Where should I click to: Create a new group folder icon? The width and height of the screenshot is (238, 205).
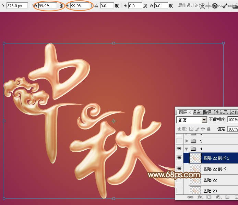[x=227, y=197]
